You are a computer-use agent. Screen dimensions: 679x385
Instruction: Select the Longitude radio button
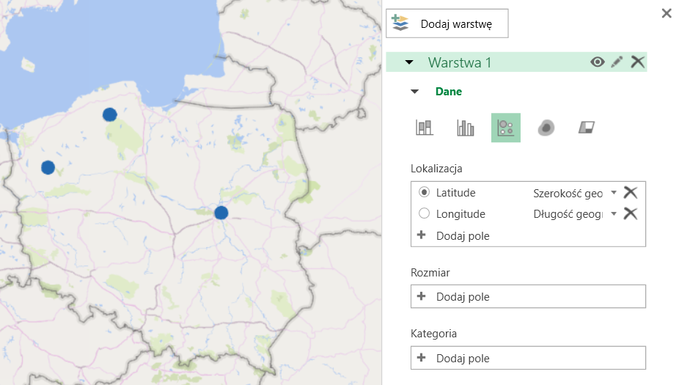coord(424,214)
